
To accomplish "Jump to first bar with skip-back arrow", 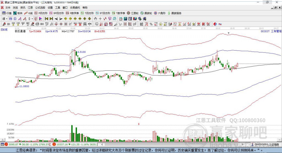I will pyautogui.click(x=46, y=19).
